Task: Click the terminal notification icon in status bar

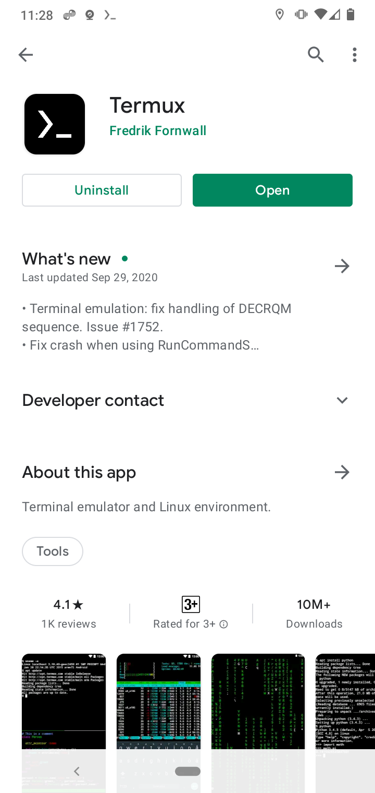Action: (110, 14)
